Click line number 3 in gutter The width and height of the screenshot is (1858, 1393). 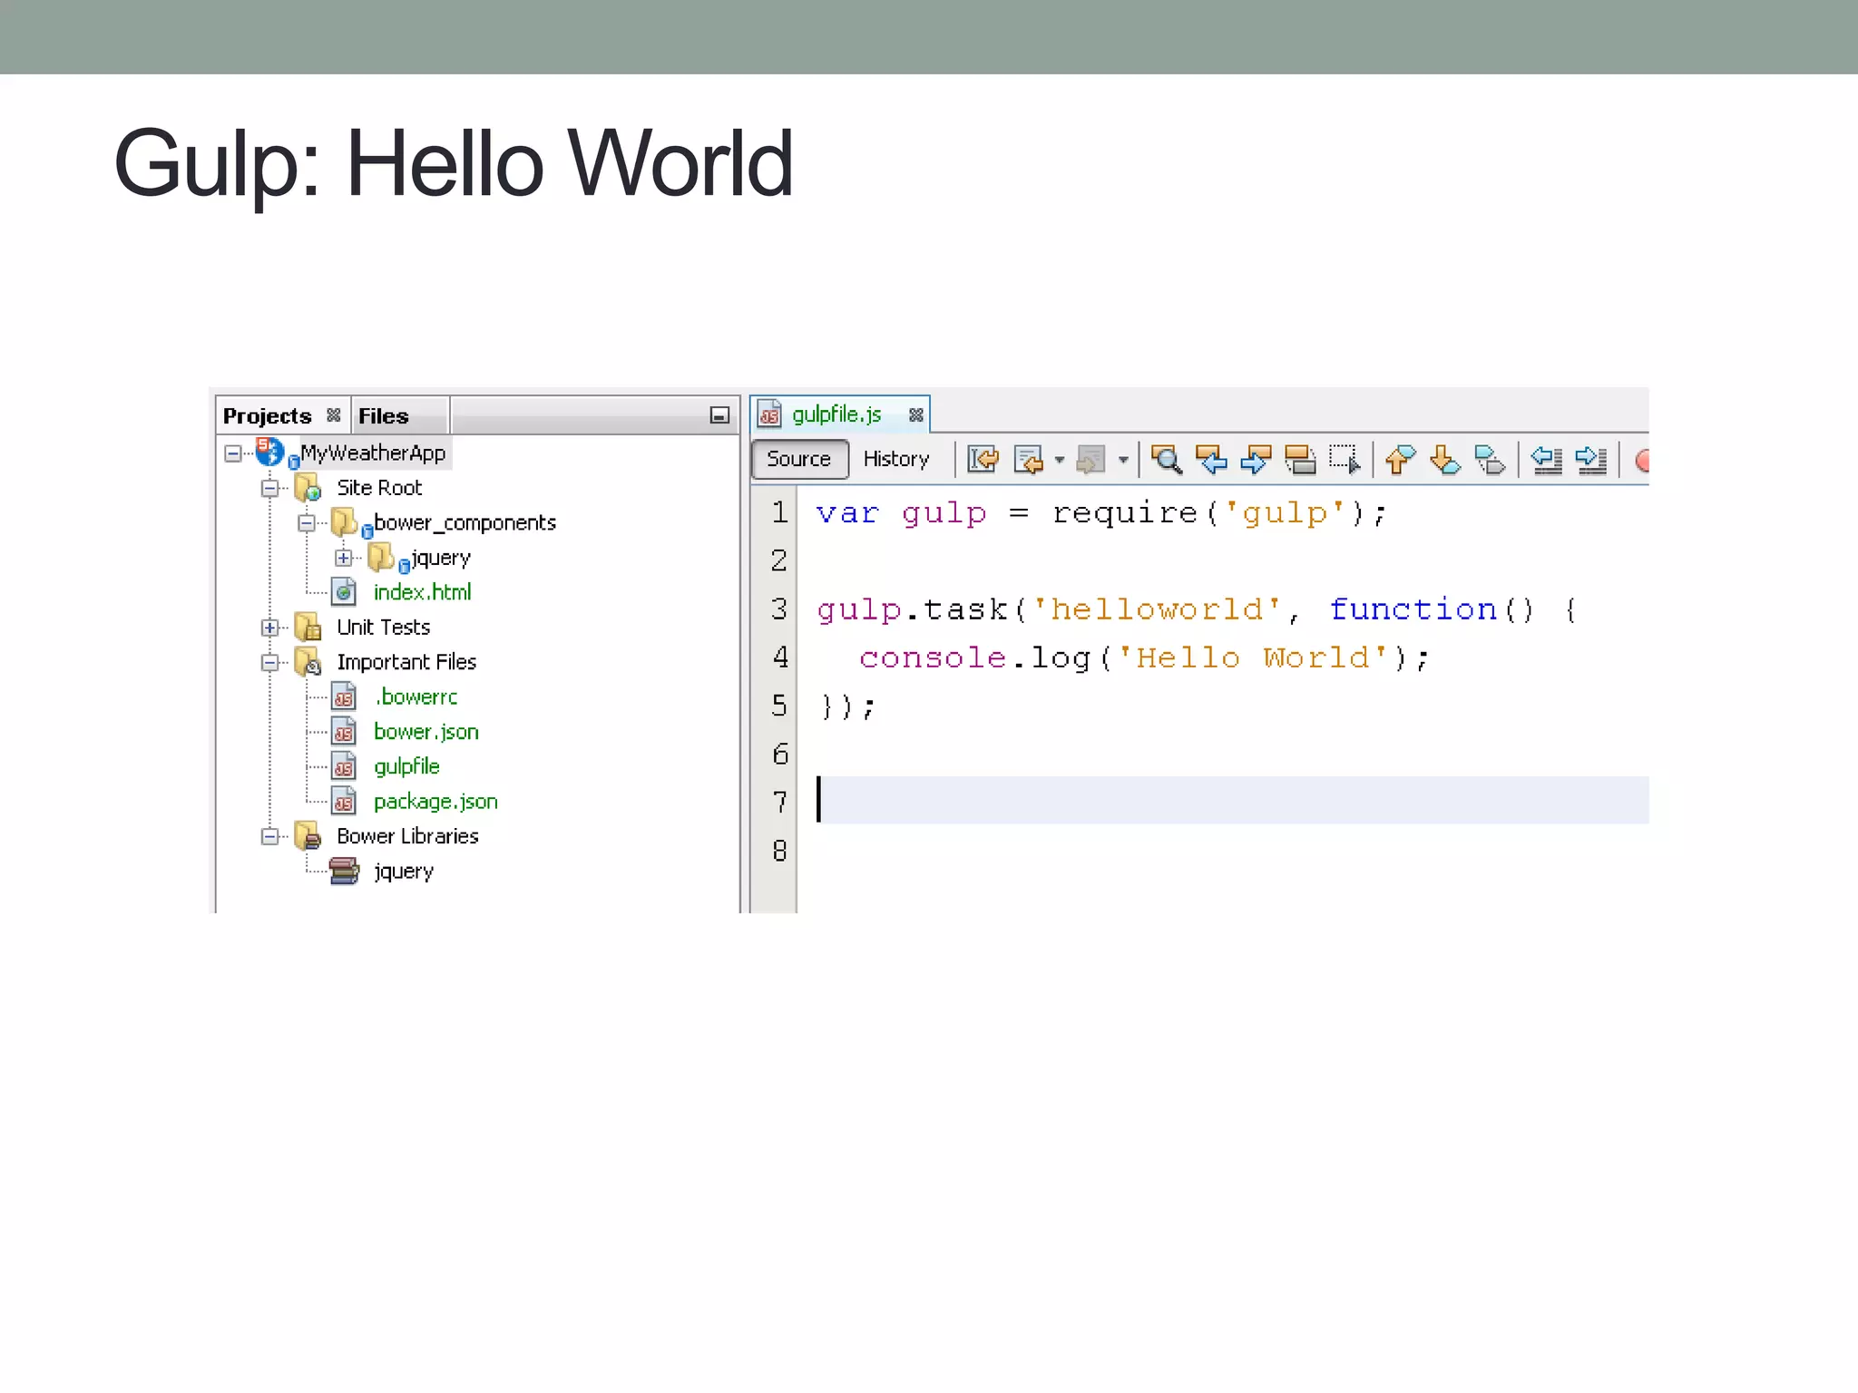pos(779,609)
